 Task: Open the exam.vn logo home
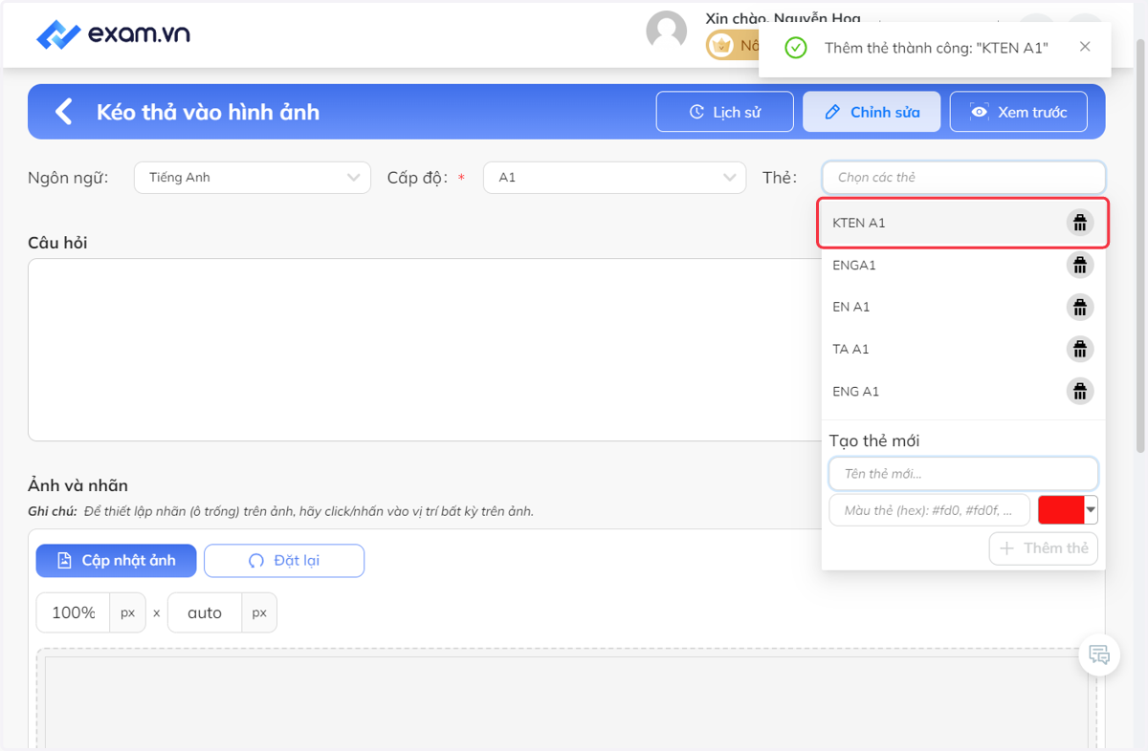113,34
